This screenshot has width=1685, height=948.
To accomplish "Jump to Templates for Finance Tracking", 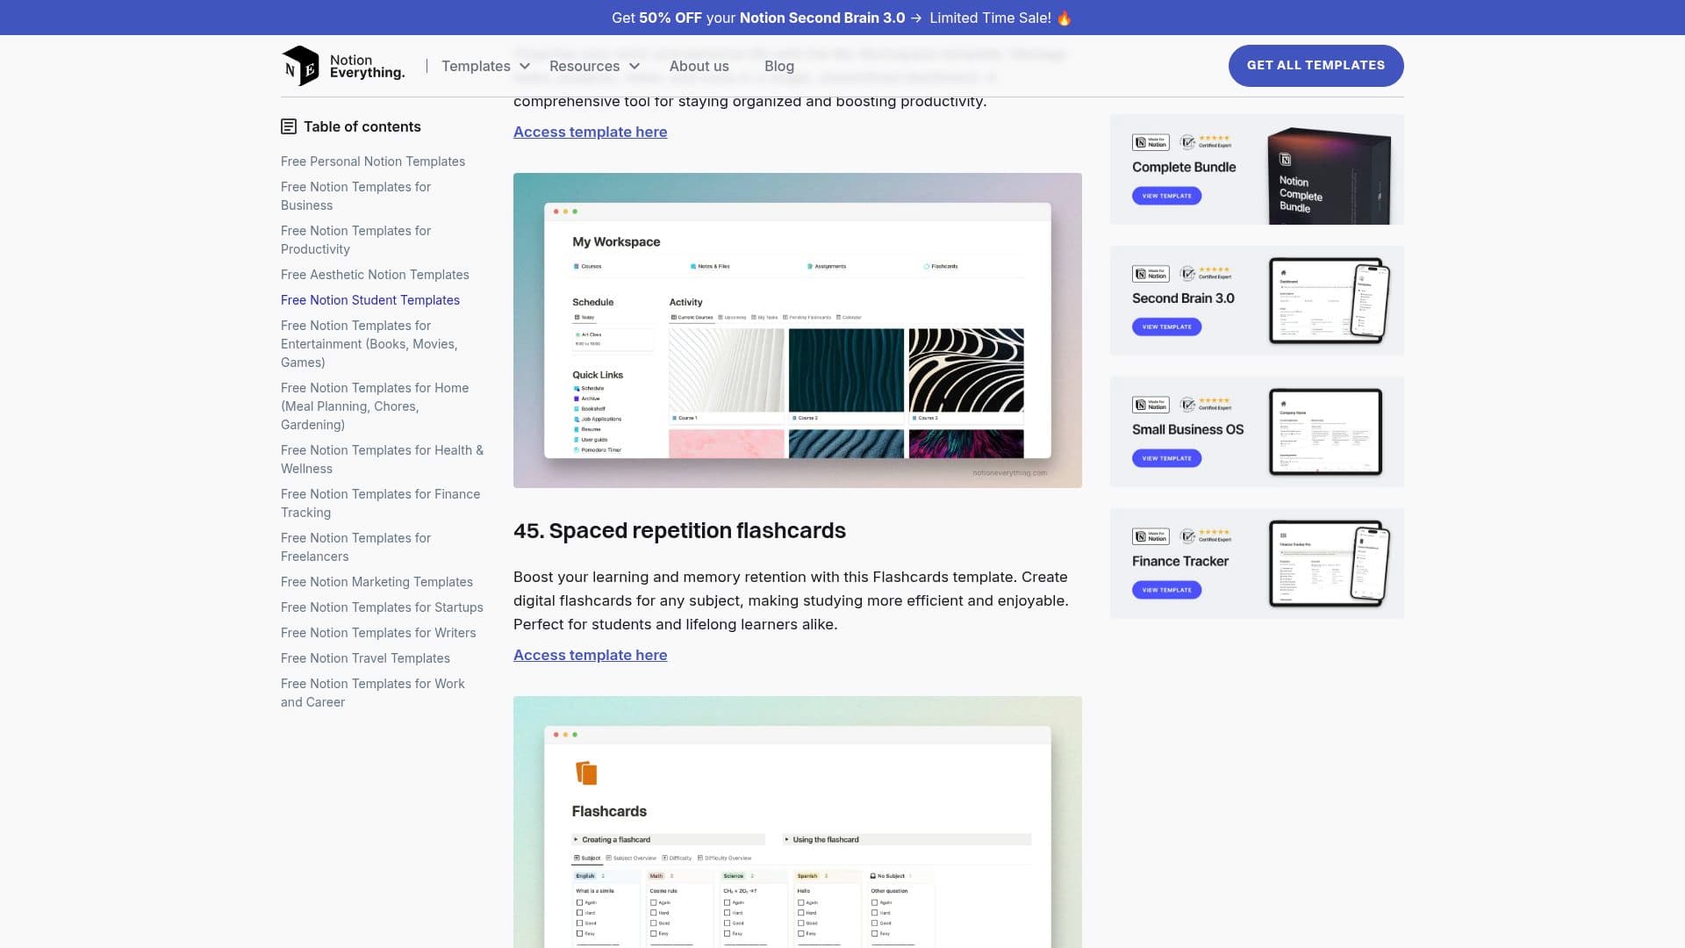I will pos(380,503).
